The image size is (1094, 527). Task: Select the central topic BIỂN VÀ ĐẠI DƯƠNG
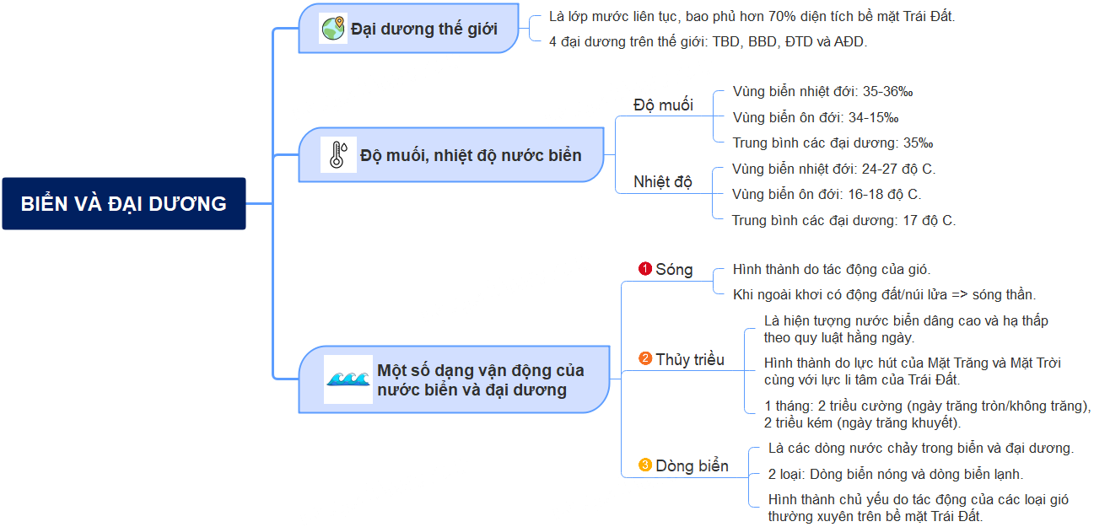click(124, 203)
